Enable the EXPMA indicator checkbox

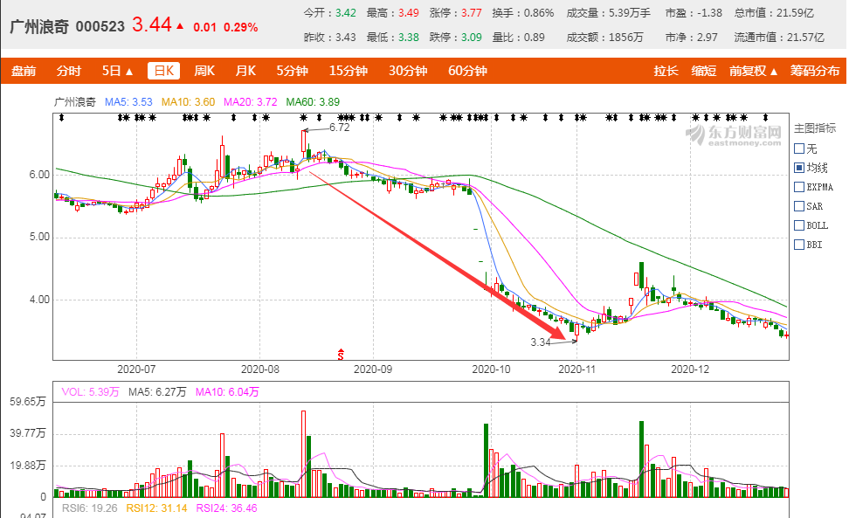(799, 187)
